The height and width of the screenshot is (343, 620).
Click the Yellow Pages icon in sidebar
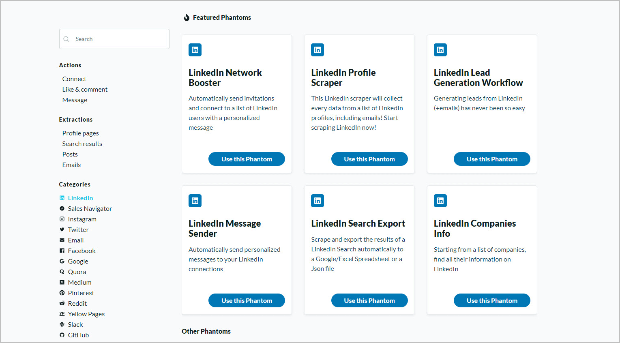click(x=62, y=314)
